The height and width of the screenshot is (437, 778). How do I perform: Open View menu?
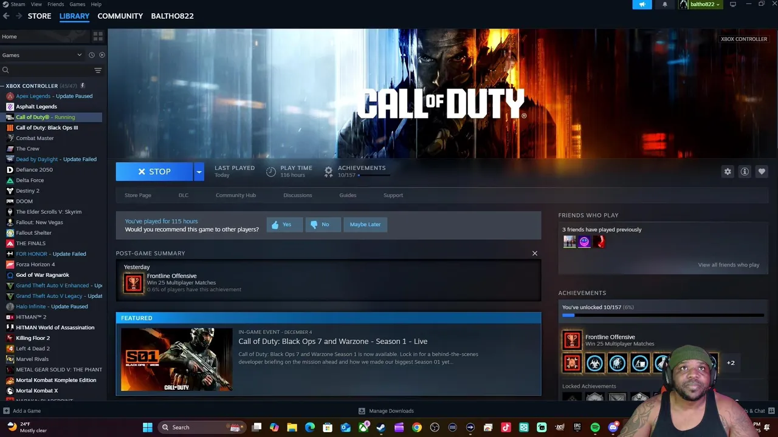(x=36, y=4)
